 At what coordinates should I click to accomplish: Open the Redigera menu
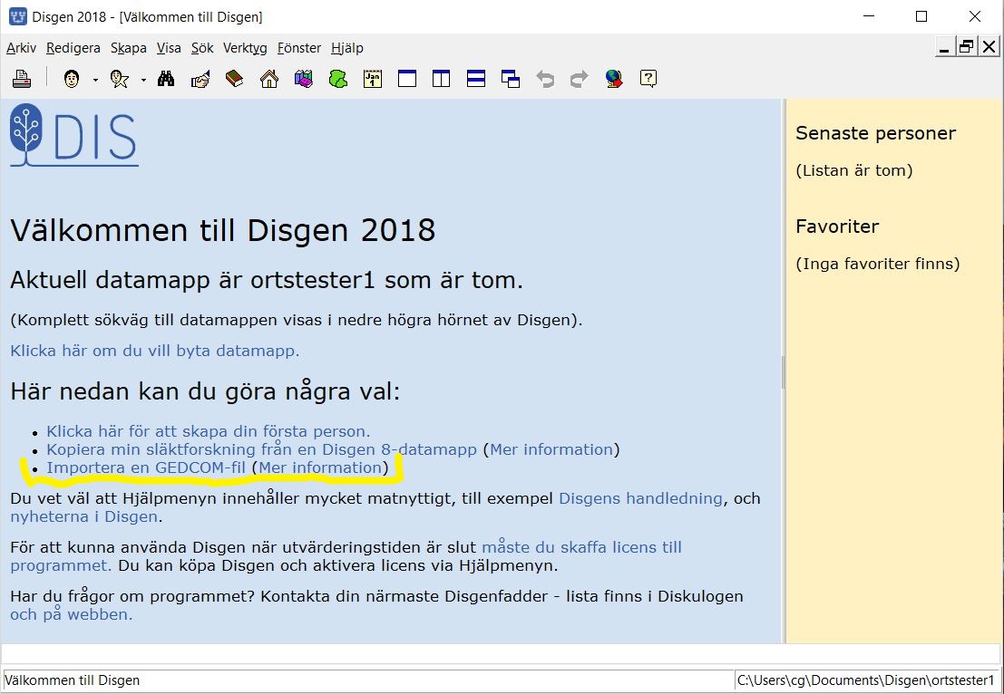[x=73, y=48]
